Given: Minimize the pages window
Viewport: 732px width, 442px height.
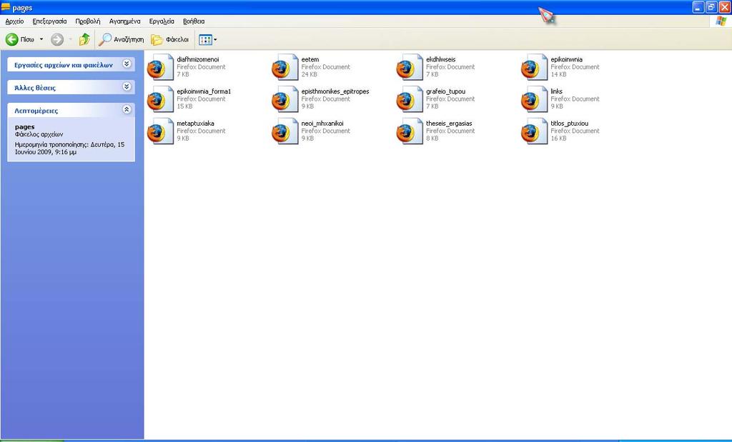Looking at the screenshot, I should [x=698, y=7].
